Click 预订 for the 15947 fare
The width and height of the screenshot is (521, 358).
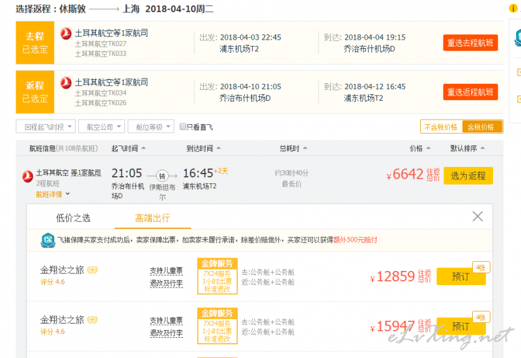pos(461,326)
